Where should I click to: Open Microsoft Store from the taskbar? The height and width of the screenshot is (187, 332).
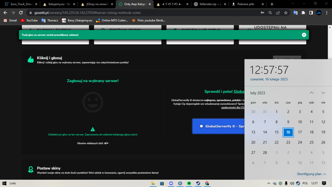click(162, 183)
